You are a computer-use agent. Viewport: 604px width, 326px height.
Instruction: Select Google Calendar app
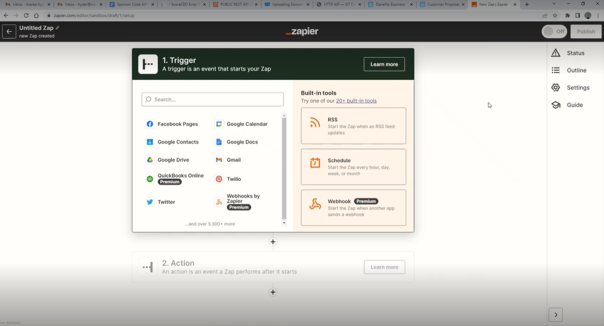pyautogui.click(x=241, y=124)
